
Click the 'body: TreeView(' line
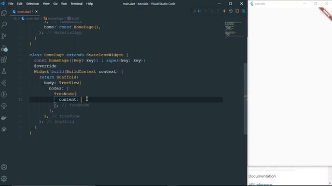tap(63, 83)
